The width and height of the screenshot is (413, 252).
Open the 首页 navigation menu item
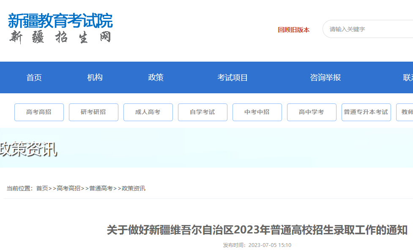point(34,78)
